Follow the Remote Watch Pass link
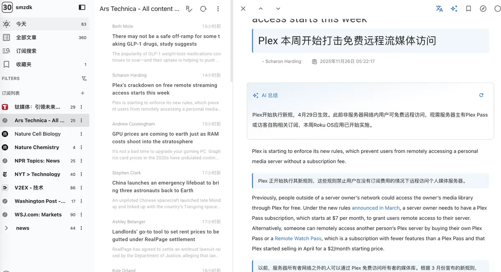Image resolution: width=501 pixels, height=272 pixels. click(298, 239)
